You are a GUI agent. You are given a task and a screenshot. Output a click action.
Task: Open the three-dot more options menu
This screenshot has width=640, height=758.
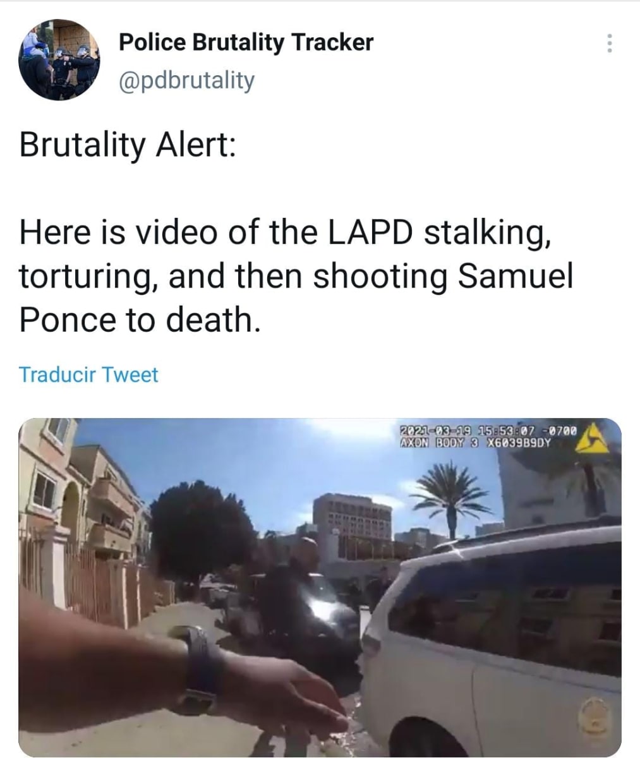point(609,43)
